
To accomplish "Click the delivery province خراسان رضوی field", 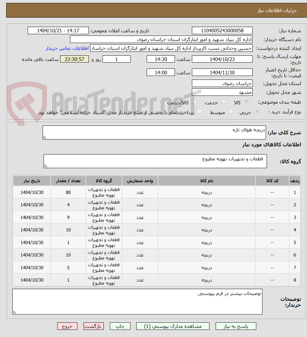I will pos(222,83).
